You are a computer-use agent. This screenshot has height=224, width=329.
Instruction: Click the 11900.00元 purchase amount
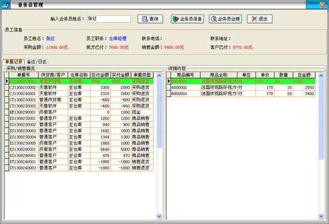(57, 47)
